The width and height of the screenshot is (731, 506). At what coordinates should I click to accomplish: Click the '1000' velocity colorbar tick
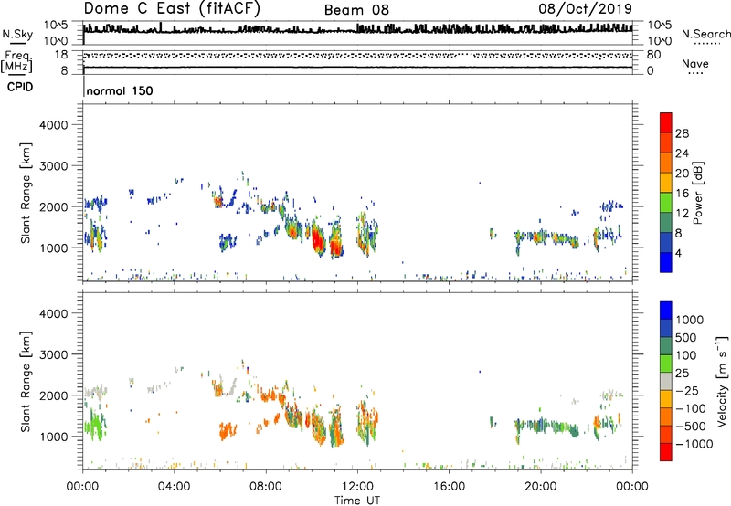[x=689, y=320]
